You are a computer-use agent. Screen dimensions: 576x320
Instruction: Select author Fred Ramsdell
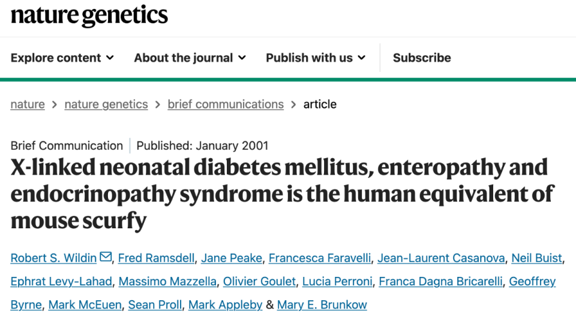(156, 258)
